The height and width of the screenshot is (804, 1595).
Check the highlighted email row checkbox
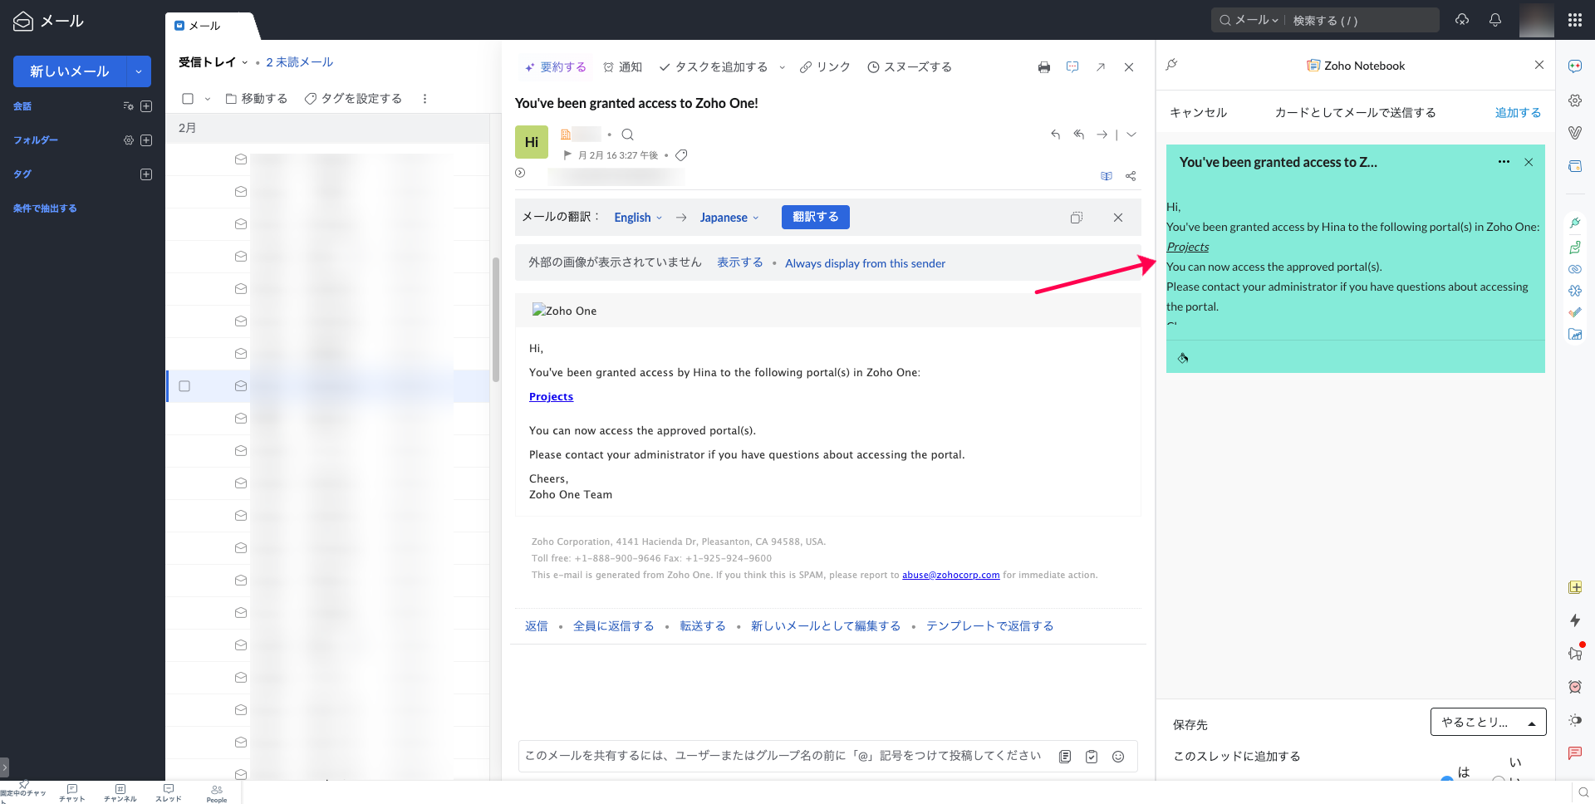click(184, 386)
